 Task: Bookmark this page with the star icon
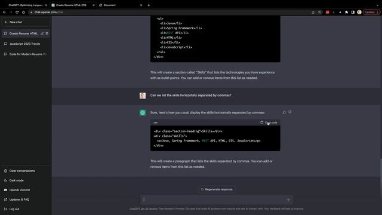click(x=319, y=12)
